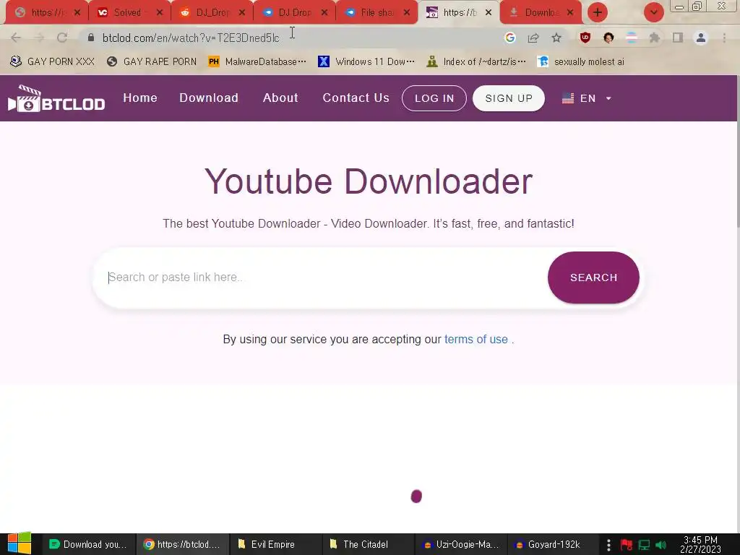Click the taskbar clock 3:45 PM
Screen dimensions: 740x555
tap(700, 544)
